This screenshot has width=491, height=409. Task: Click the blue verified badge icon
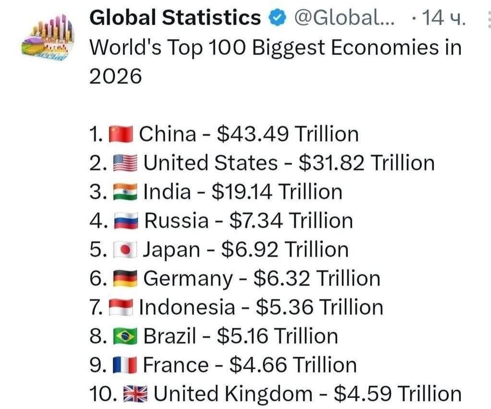pyautogui.click(x=277, y=18)
